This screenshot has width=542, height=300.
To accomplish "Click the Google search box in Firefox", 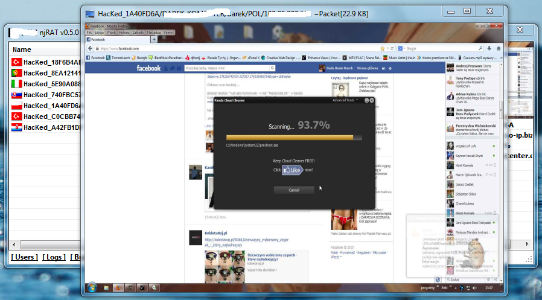I will (x=442, y=49).
